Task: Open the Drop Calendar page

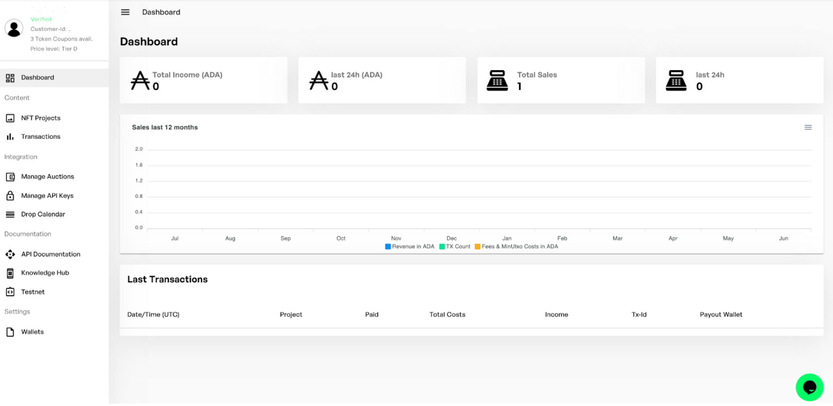Action: point(43,215)
